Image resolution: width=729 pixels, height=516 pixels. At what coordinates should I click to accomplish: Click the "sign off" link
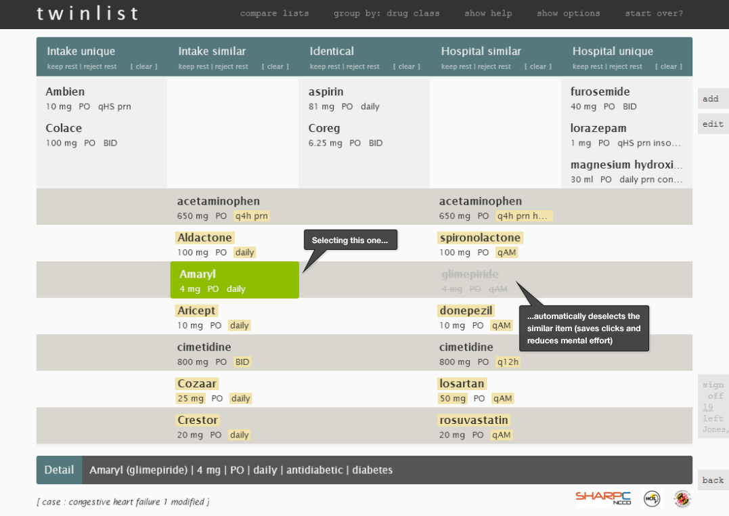[x=713, y=389]
